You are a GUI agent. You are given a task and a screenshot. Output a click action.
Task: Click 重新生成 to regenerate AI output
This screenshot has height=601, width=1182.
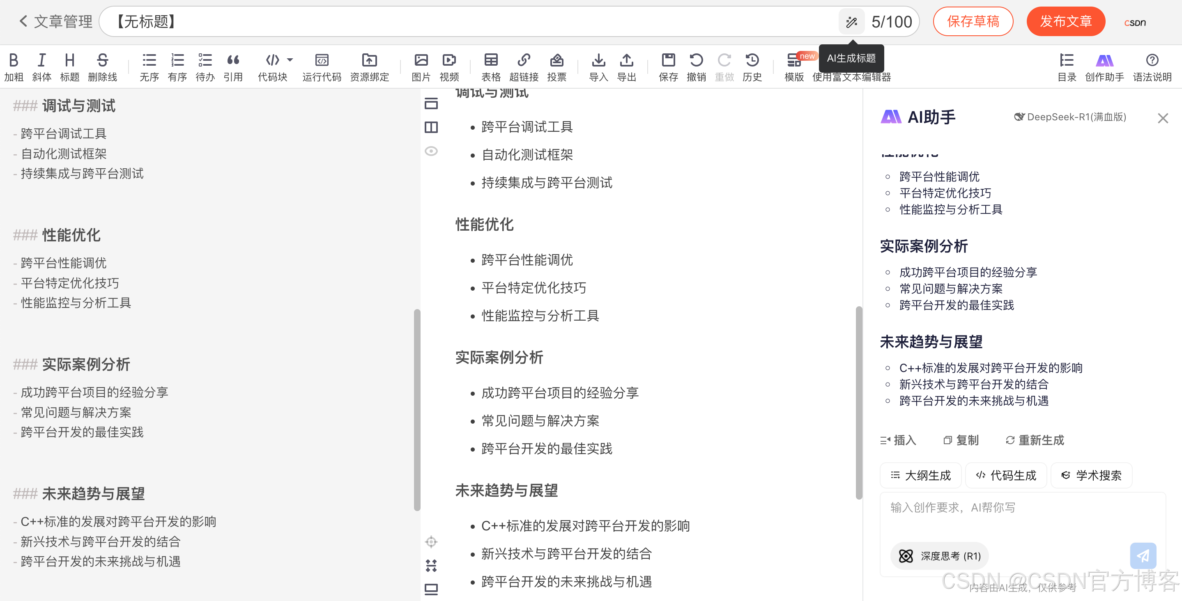[1035, 440]
